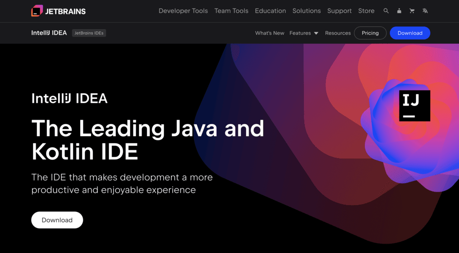
Task: Click the large IntelliJ IDEA hero wordmark
Action: (69, 99)
